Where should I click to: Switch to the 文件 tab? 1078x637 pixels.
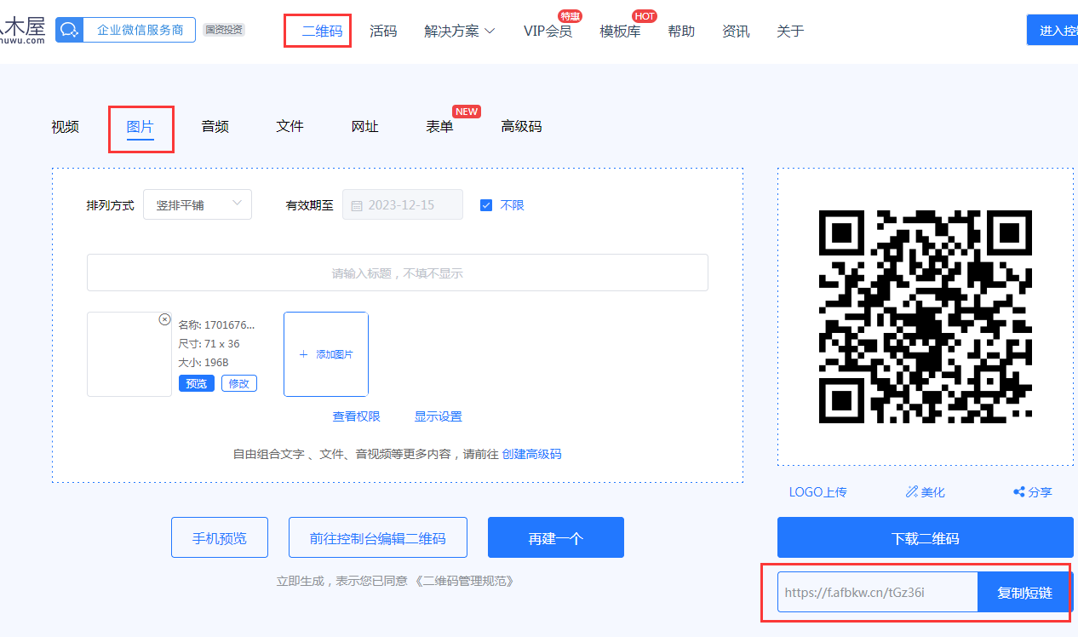[x=290, y=126]
